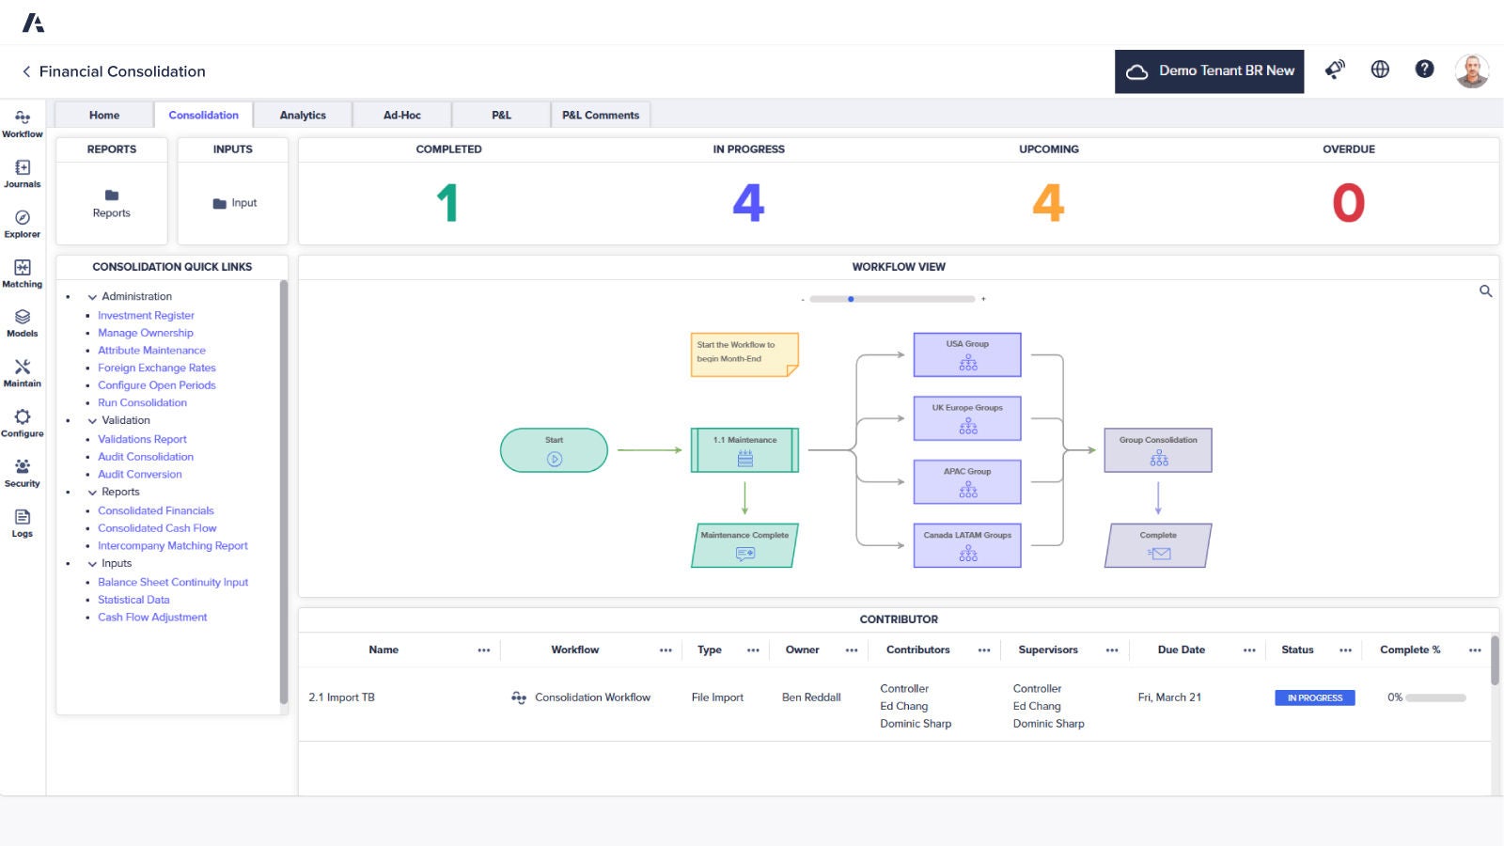
Task: Open the notifications bell icon
Action: (1335, 70)
